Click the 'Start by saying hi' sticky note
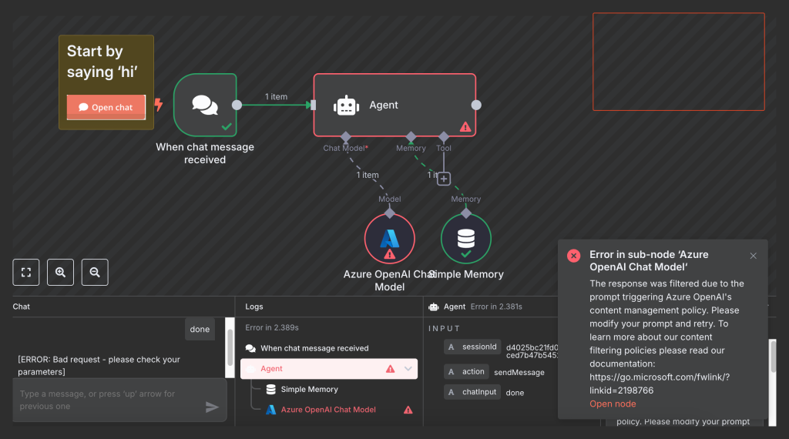The width and height of the screenshot is (789, 439). 106,82
